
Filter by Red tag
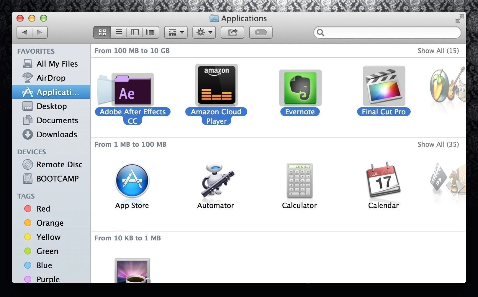pos(51,209)
